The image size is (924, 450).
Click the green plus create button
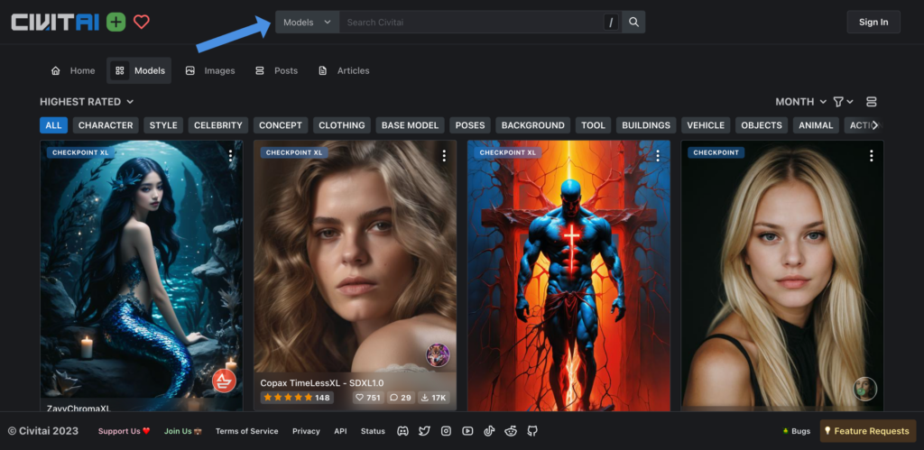116,23
